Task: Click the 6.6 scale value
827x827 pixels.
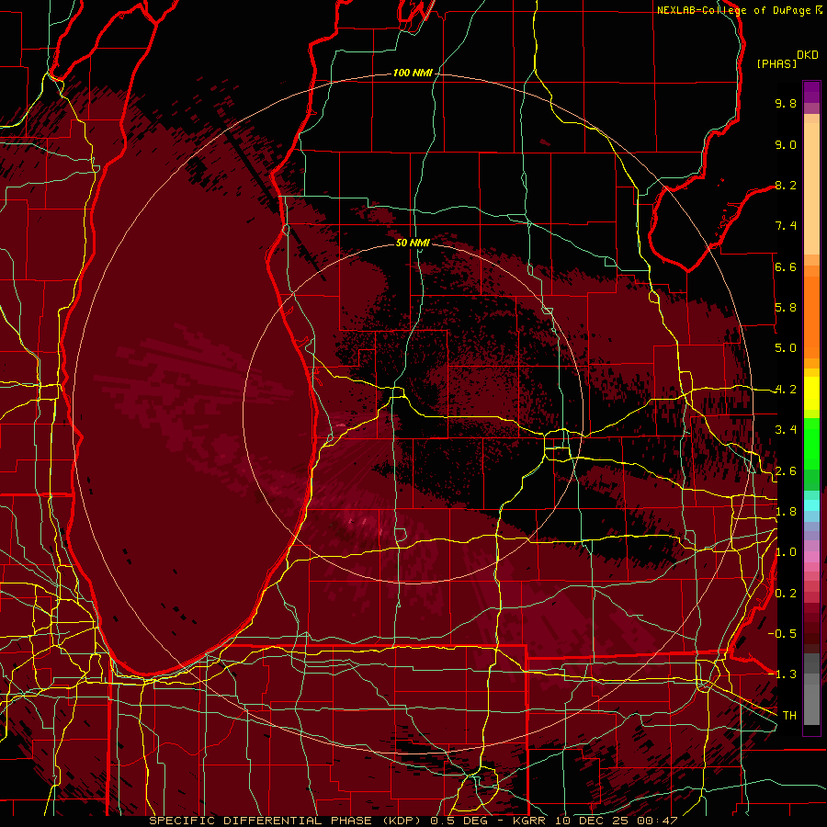Action: click(x=786, y=266)
